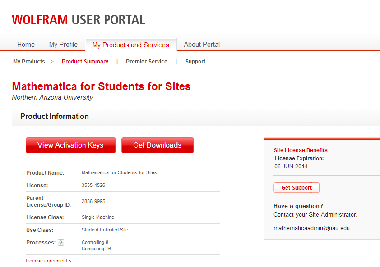Click parent group ID 2836-9995

pyautogui.click(x=93, y=201)
